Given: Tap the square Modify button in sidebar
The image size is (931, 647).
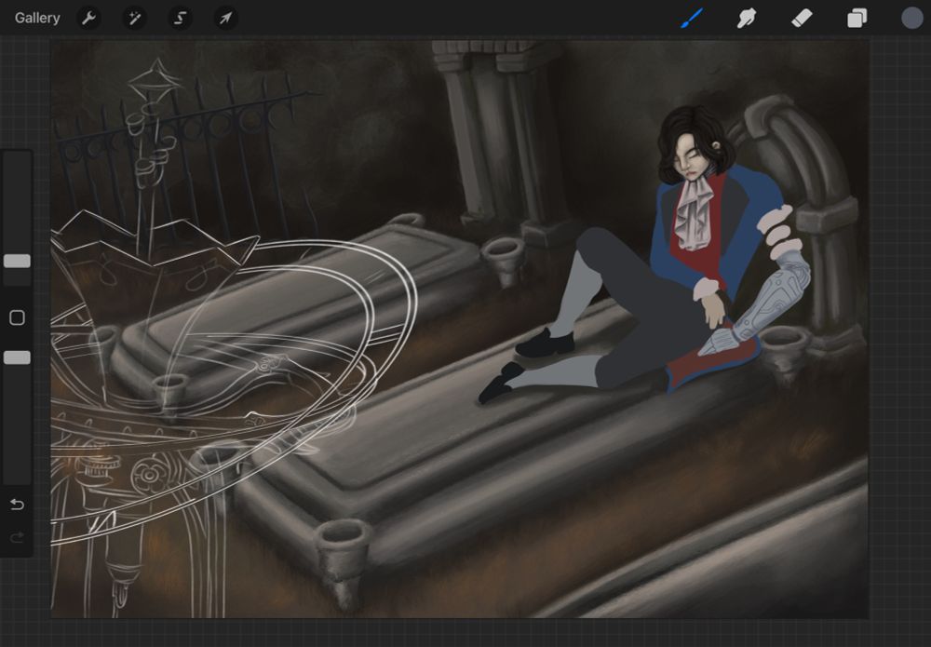Looking at the screenshot, I should (17, 317).
